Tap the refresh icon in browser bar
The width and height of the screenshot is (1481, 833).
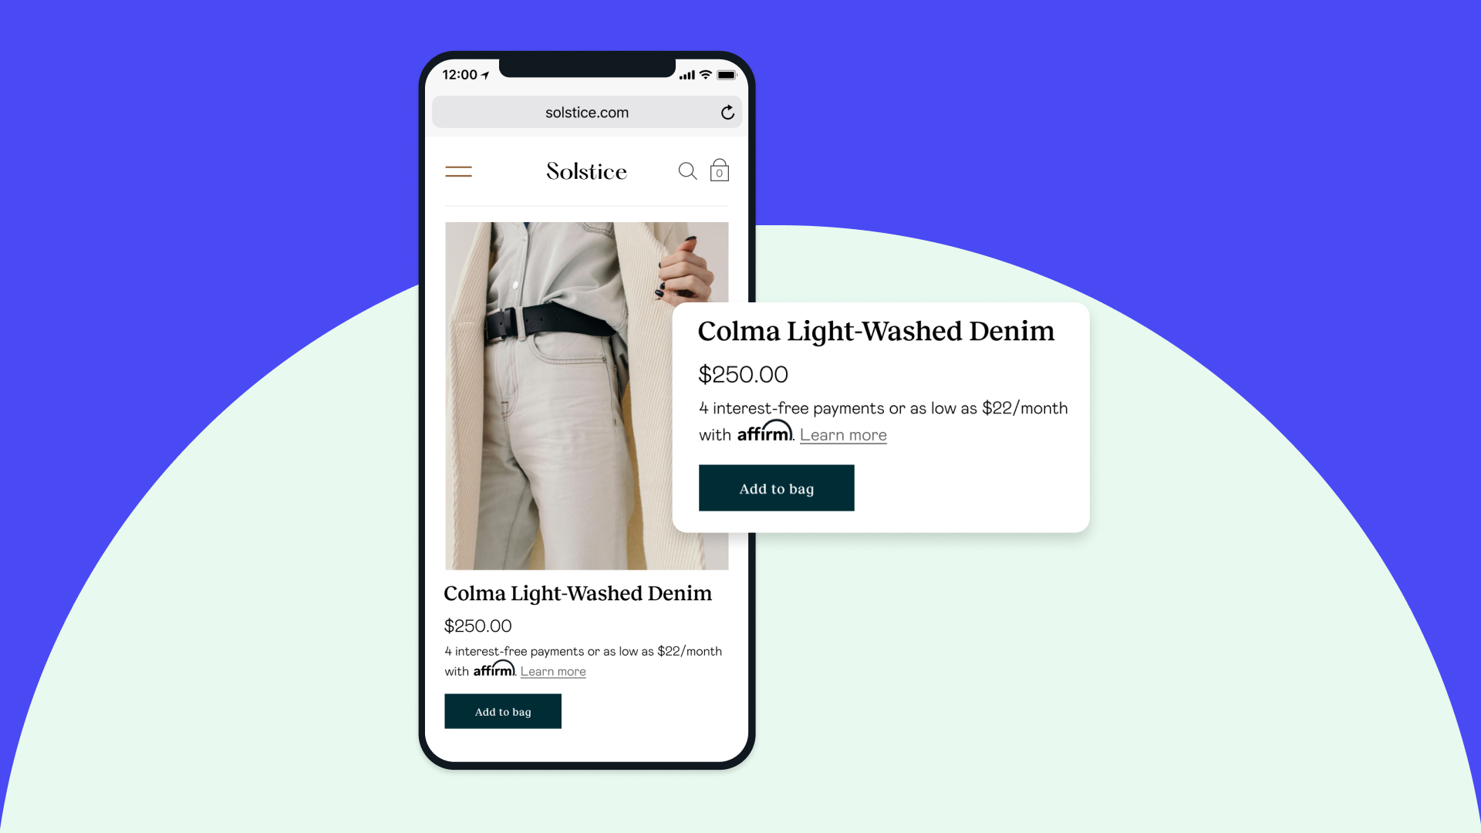[x=728, y=112]
